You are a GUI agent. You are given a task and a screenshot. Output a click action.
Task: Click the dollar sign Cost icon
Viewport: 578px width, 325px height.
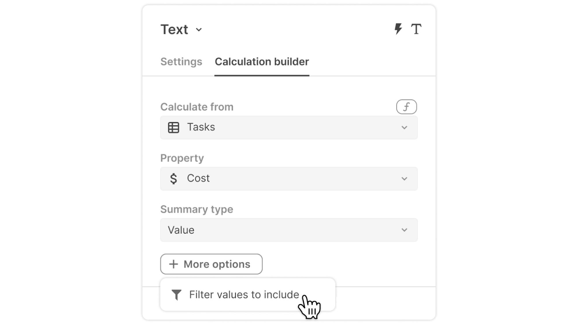click(x=173, y=179)
